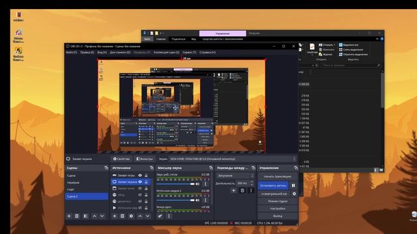Open mixer menu dots at panel bottom
The image size is (417, 234).
[169, 216]
